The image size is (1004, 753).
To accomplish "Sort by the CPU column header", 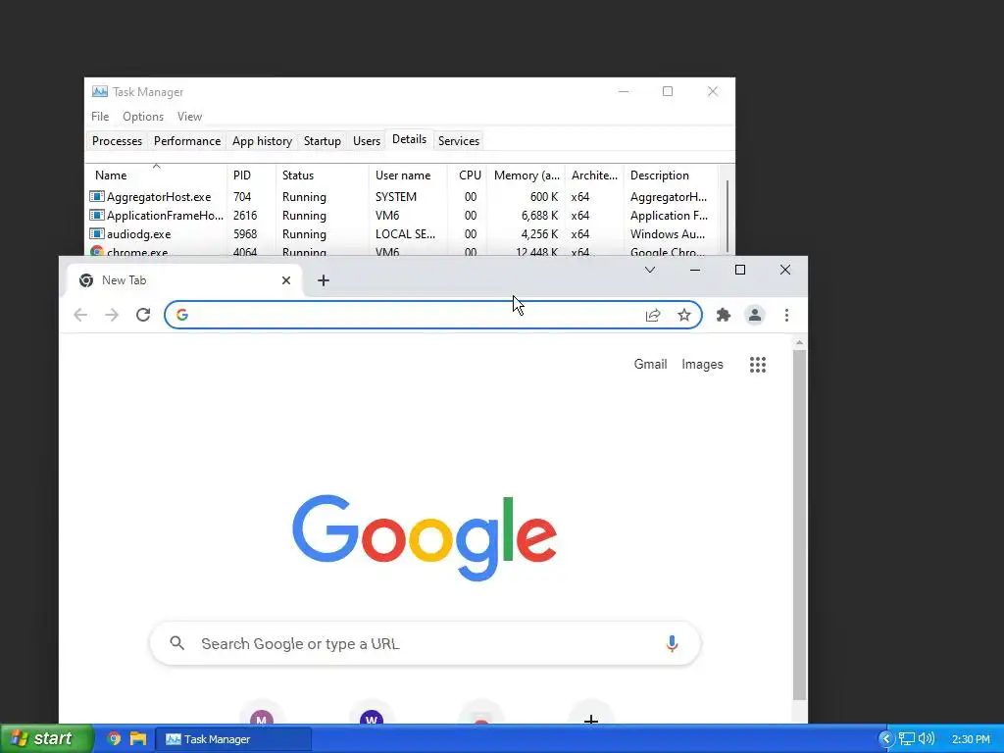I will tap(467, 175).
